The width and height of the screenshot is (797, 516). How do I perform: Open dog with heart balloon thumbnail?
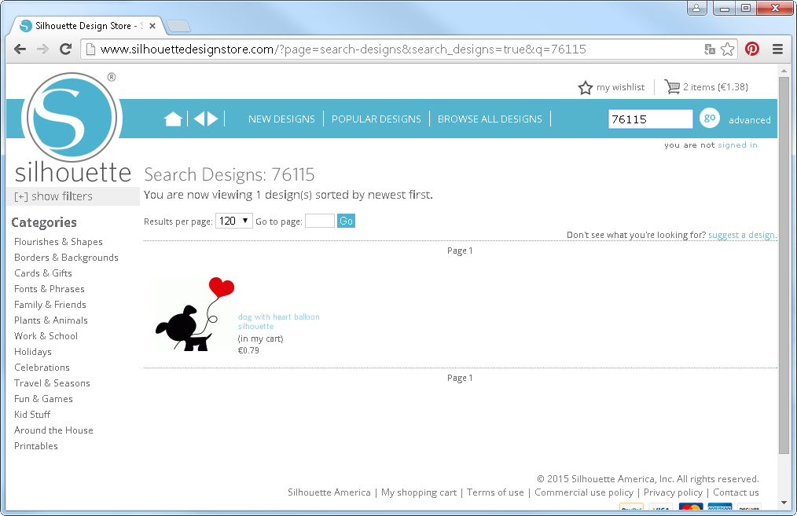coord(195,313)
